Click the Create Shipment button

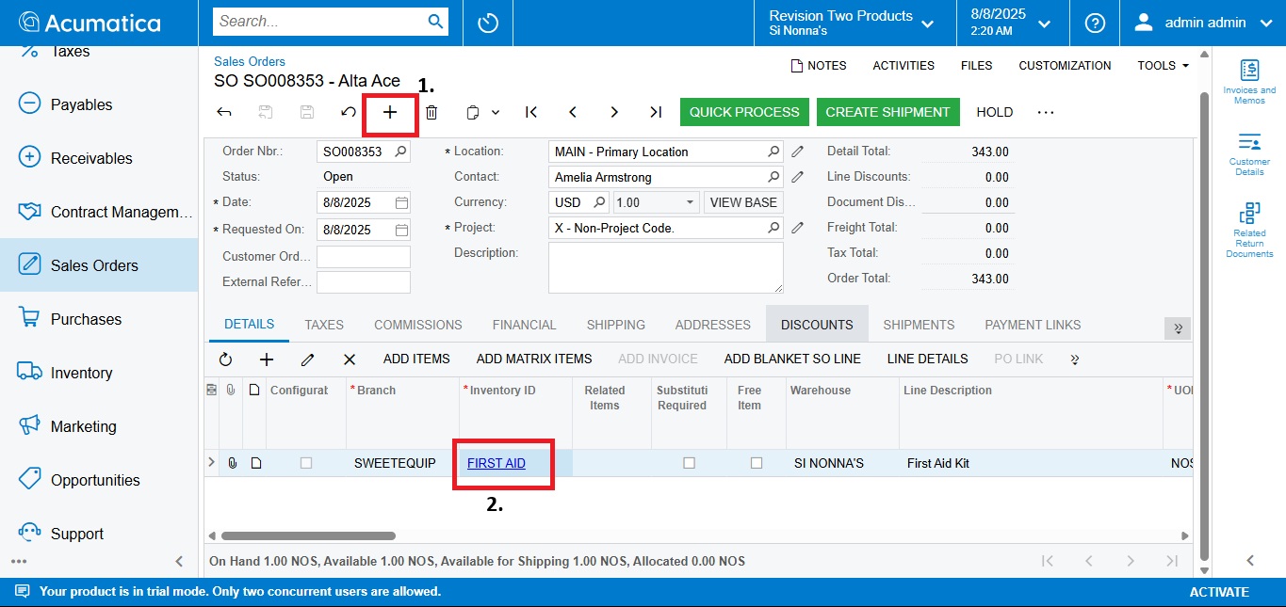887,112
